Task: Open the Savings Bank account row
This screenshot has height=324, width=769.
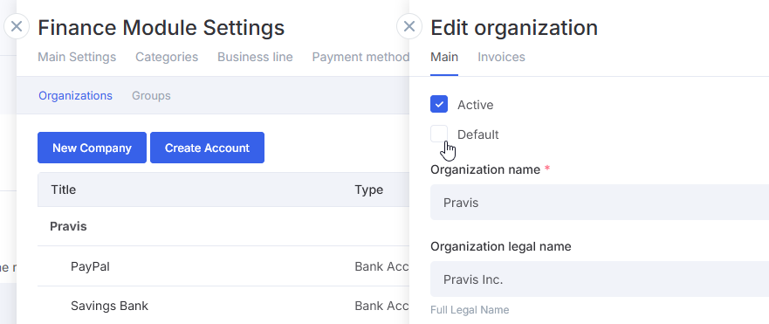Action: (x=223, y=306)
